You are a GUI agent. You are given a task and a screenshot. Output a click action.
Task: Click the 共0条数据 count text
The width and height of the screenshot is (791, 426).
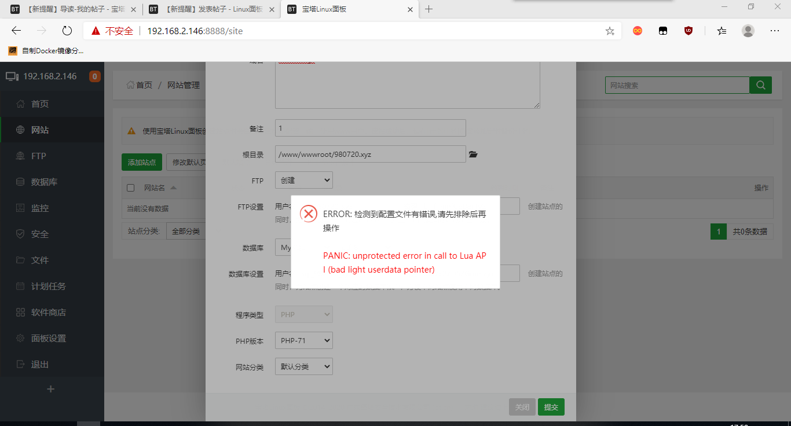click(750, 232)
